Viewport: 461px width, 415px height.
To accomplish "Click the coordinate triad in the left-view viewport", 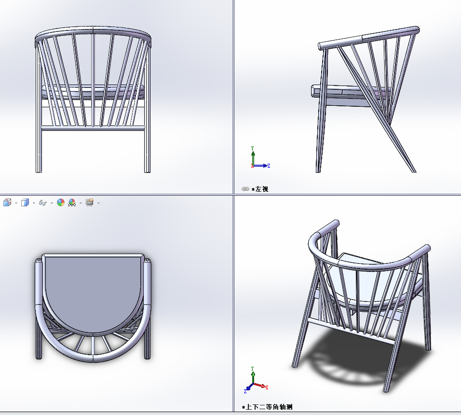I will (260, 158).
